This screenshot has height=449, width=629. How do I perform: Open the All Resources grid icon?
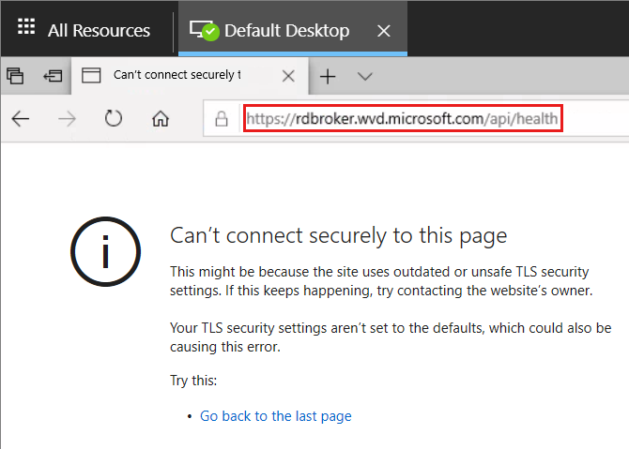pyautogui.click(x=27, y=30)
